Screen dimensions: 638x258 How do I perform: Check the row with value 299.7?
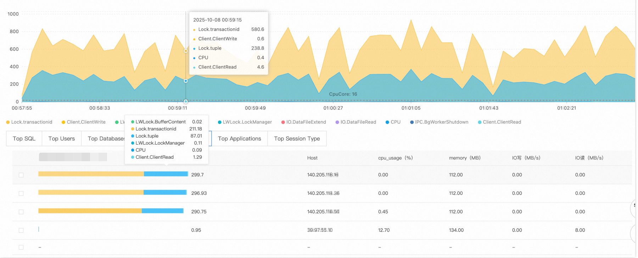[21, 175]
